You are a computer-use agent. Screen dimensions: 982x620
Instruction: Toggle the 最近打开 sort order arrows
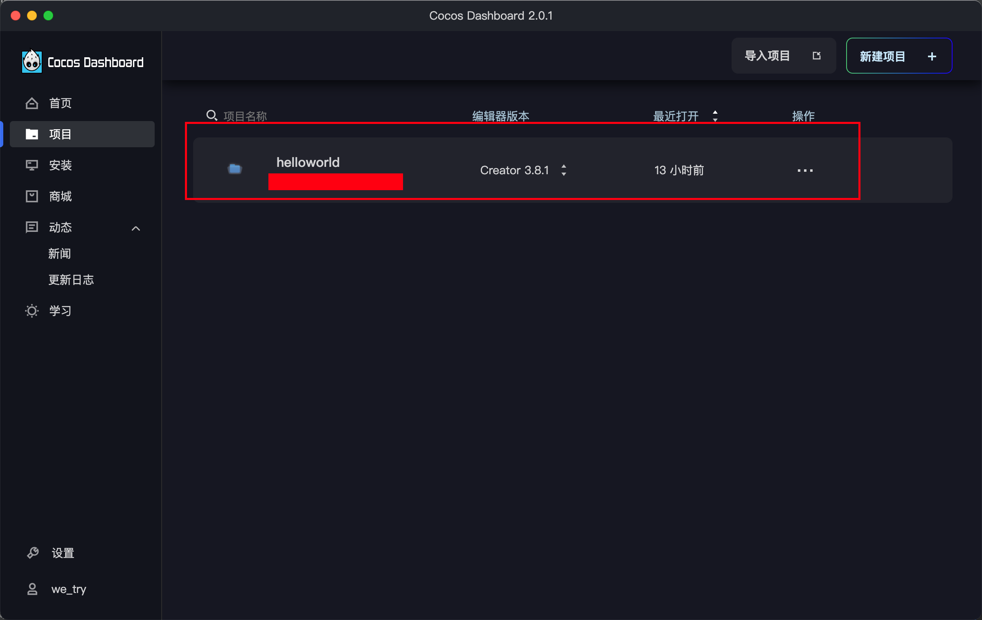point(715,116)
